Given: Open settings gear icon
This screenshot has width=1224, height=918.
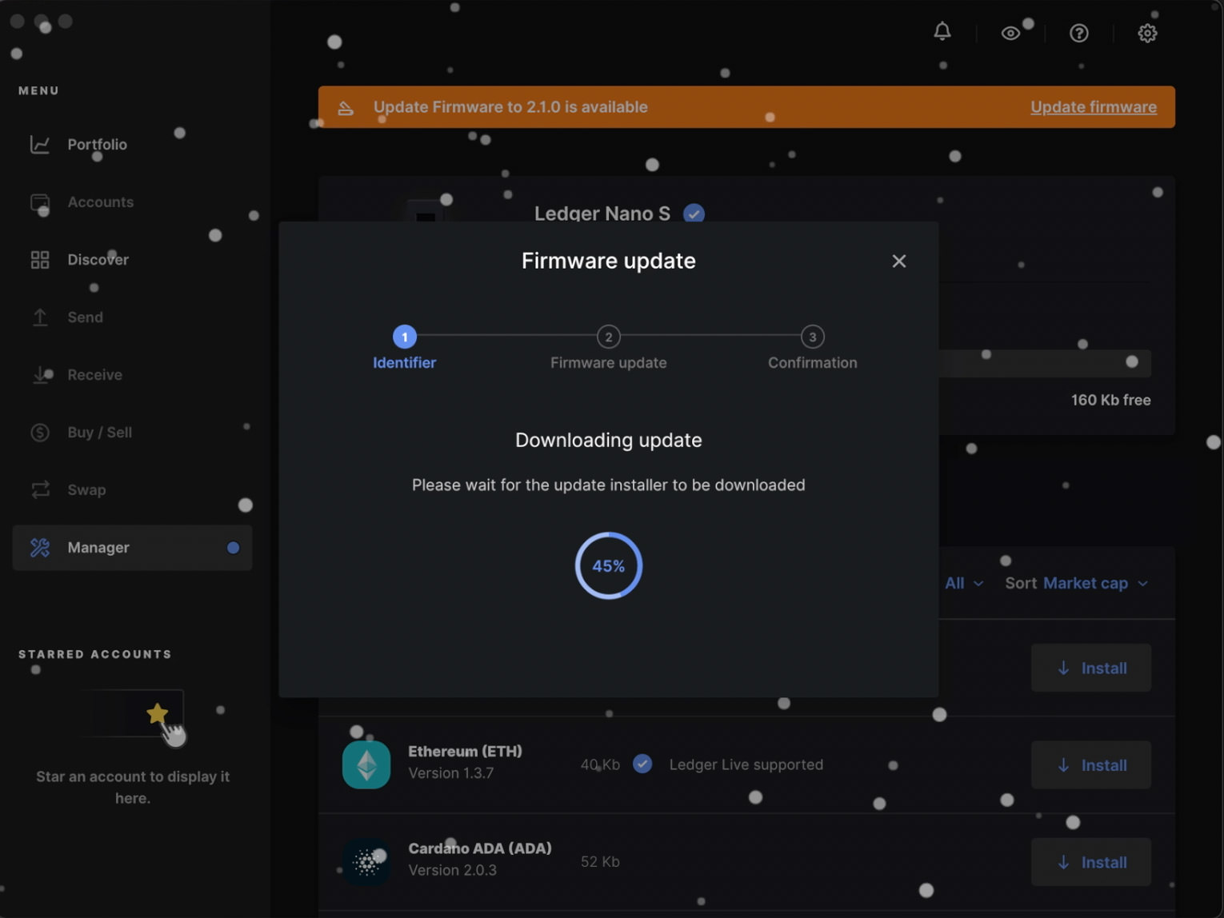Looking at the screenshot, I should pyautogui.click(x=1147, y=33).
